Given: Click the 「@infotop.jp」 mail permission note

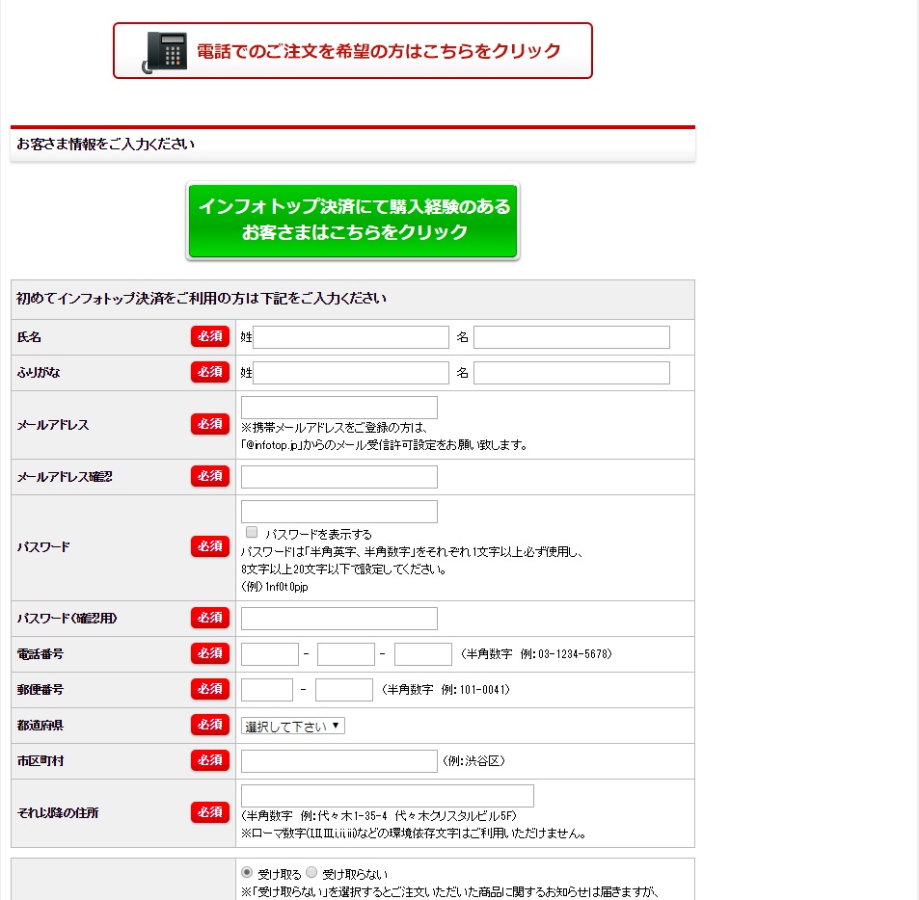Looking at the screenshot, I should pyautogui.click(x=385, y=445).
